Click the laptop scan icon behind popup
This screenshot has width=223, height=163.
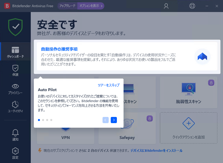pyautogui.click(x=129, y=89)
